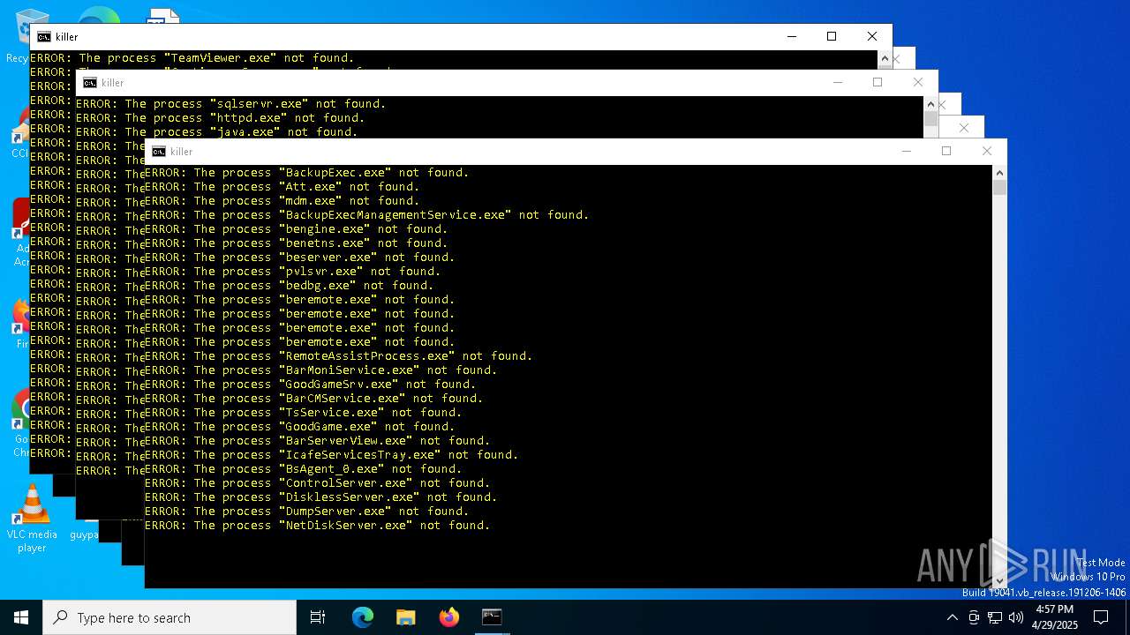Maximize the front killer window
The width and height of the screenshot is (1130, 635).
pos(946,152)
